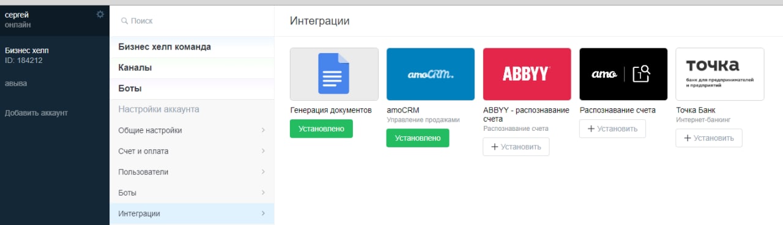Open Пользователи menu item
The width and height of the screenshot is (783, 225).
(x=192, y=172)
